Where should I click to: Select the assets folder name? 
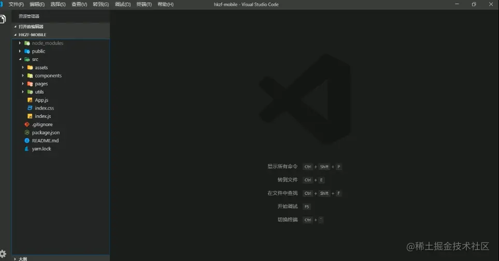point(41,67)
